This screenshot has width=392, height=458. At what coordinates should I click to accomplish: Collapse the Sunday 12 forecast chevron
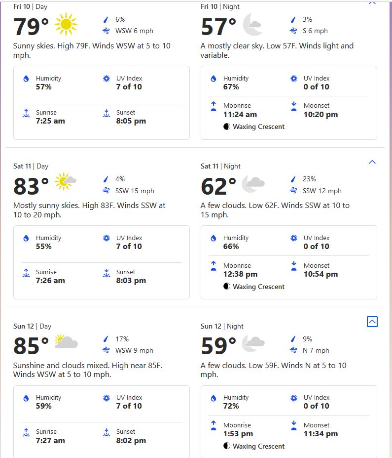pyautogui.click(x=372, y=322)
